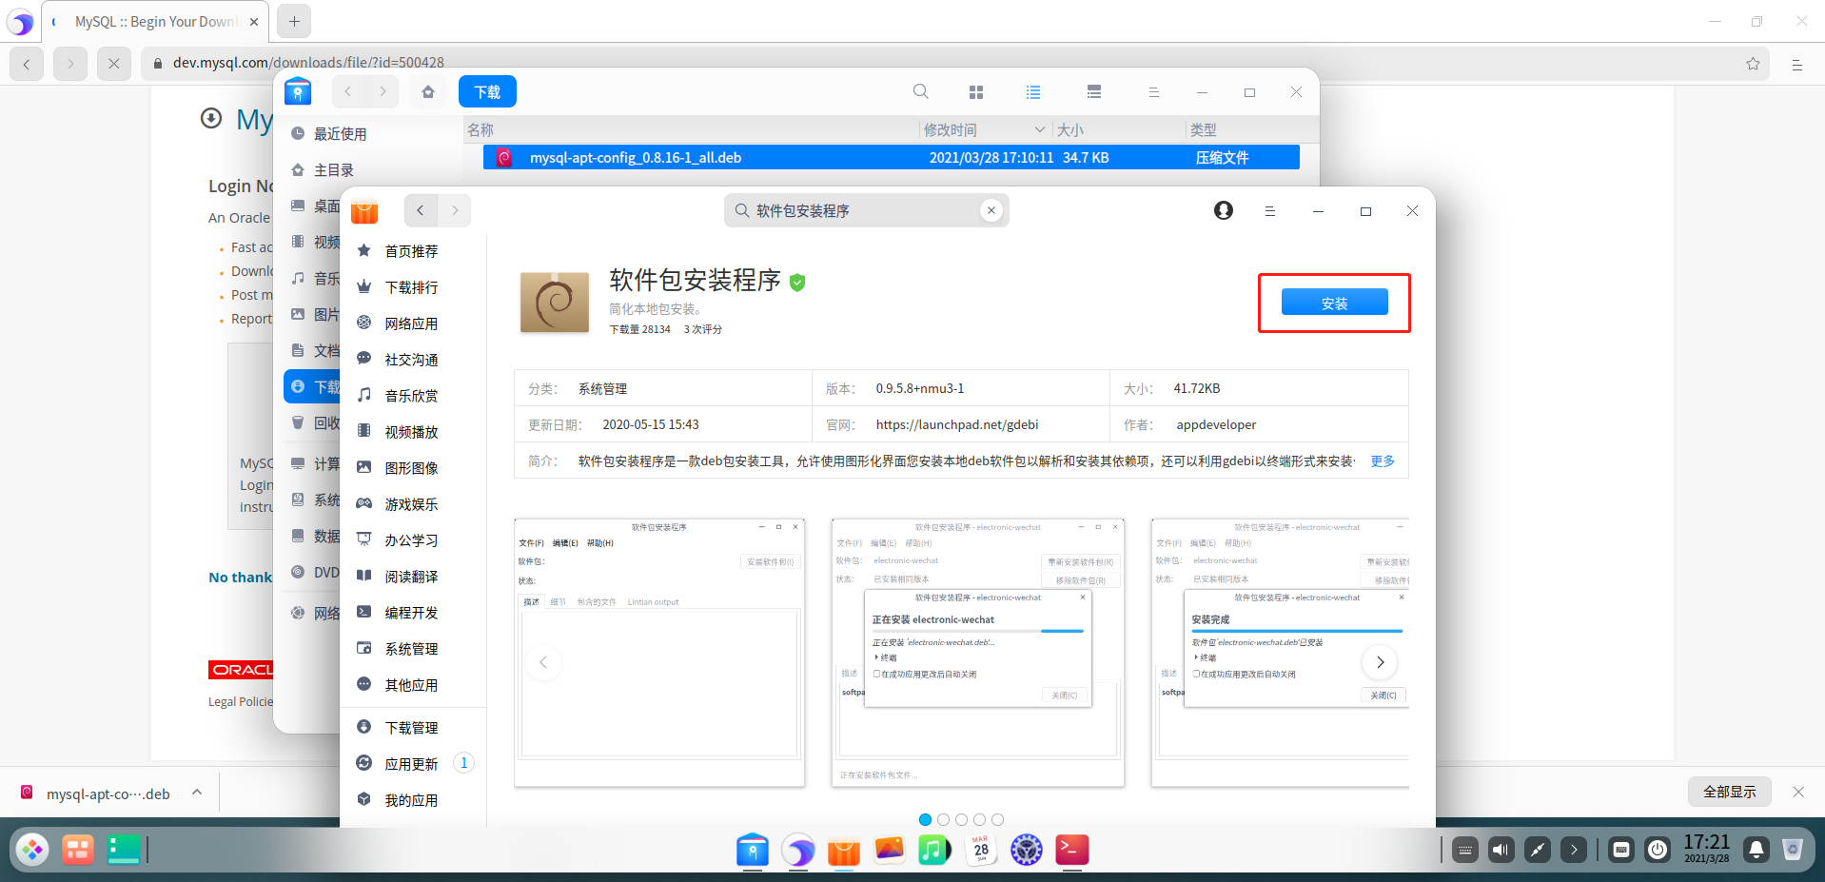This screenshot has height=882, width=1825.
Task: Click the app store search box
Action: (866, 210)
